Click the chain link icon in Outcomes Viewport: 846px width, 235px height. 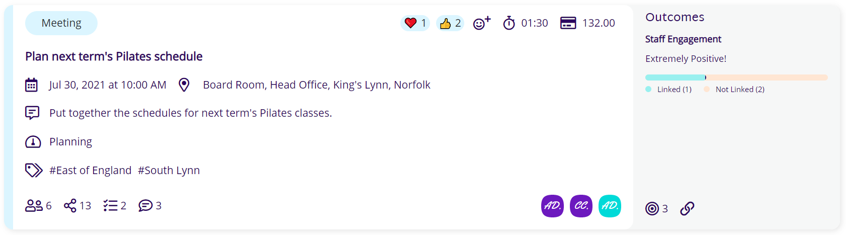coord(688,208)
